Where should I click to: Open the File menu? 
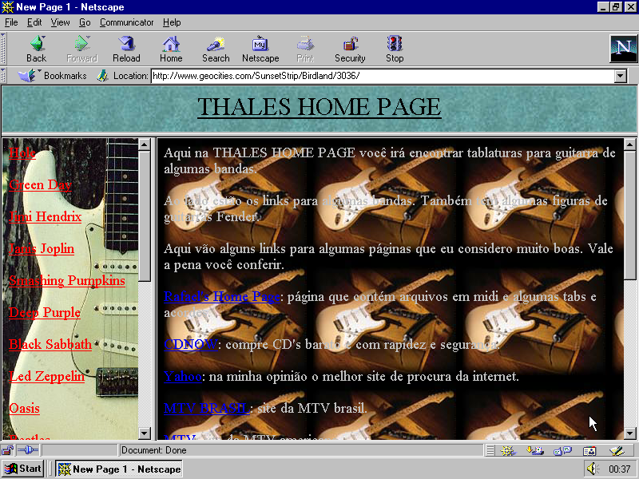[11, 22]
